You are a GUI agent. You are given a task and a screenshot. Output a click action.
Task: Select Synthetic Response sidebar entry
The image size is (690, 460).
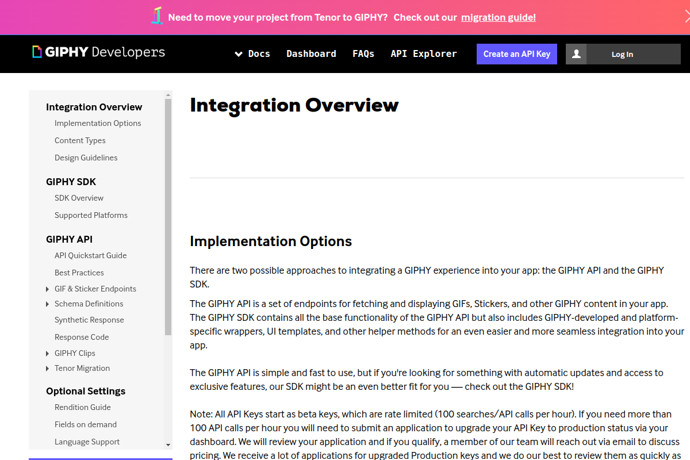89,320
